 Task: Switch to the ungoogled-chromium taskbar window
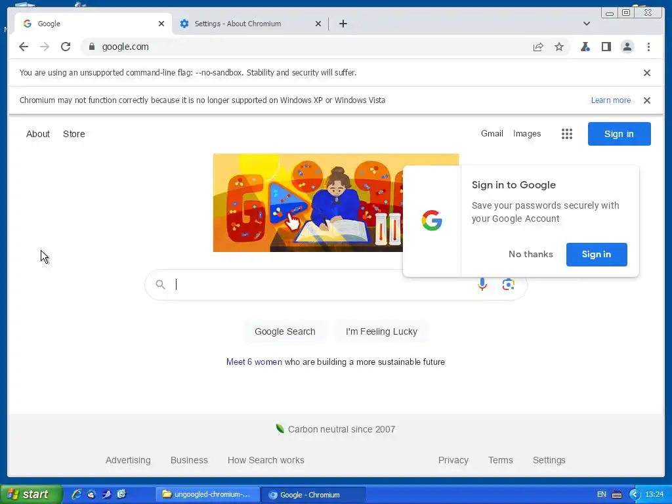(x=207, y=494)
